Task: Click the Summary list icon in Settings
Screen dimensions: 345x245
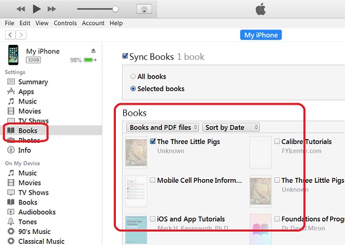Action: pos(11,82)
